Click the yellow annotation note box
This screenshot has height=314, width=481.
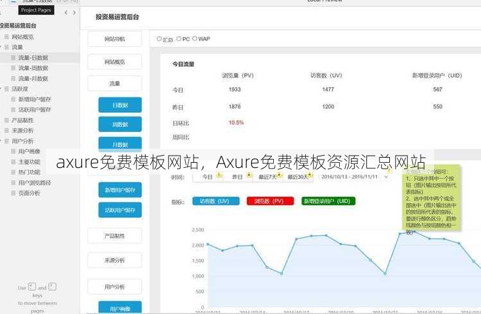(432, 198)
